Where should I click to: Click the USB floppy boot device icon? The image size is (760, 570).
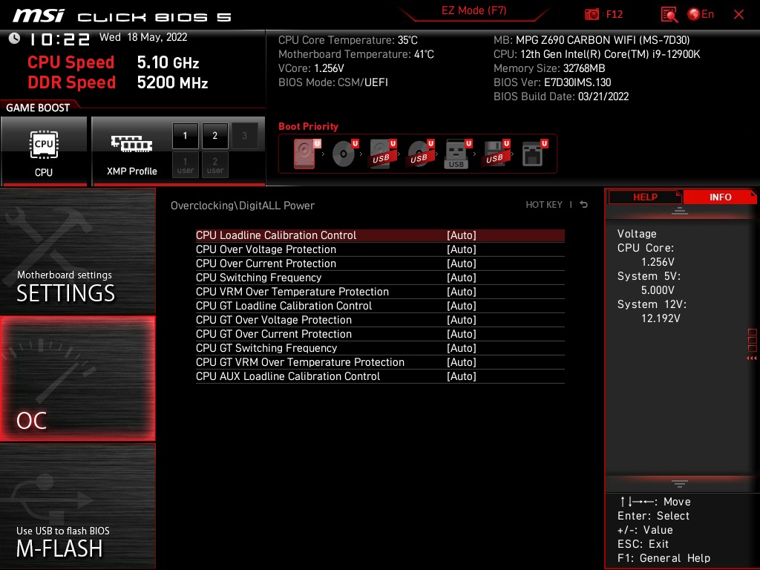pyautogui.click(x=496, y=154)
